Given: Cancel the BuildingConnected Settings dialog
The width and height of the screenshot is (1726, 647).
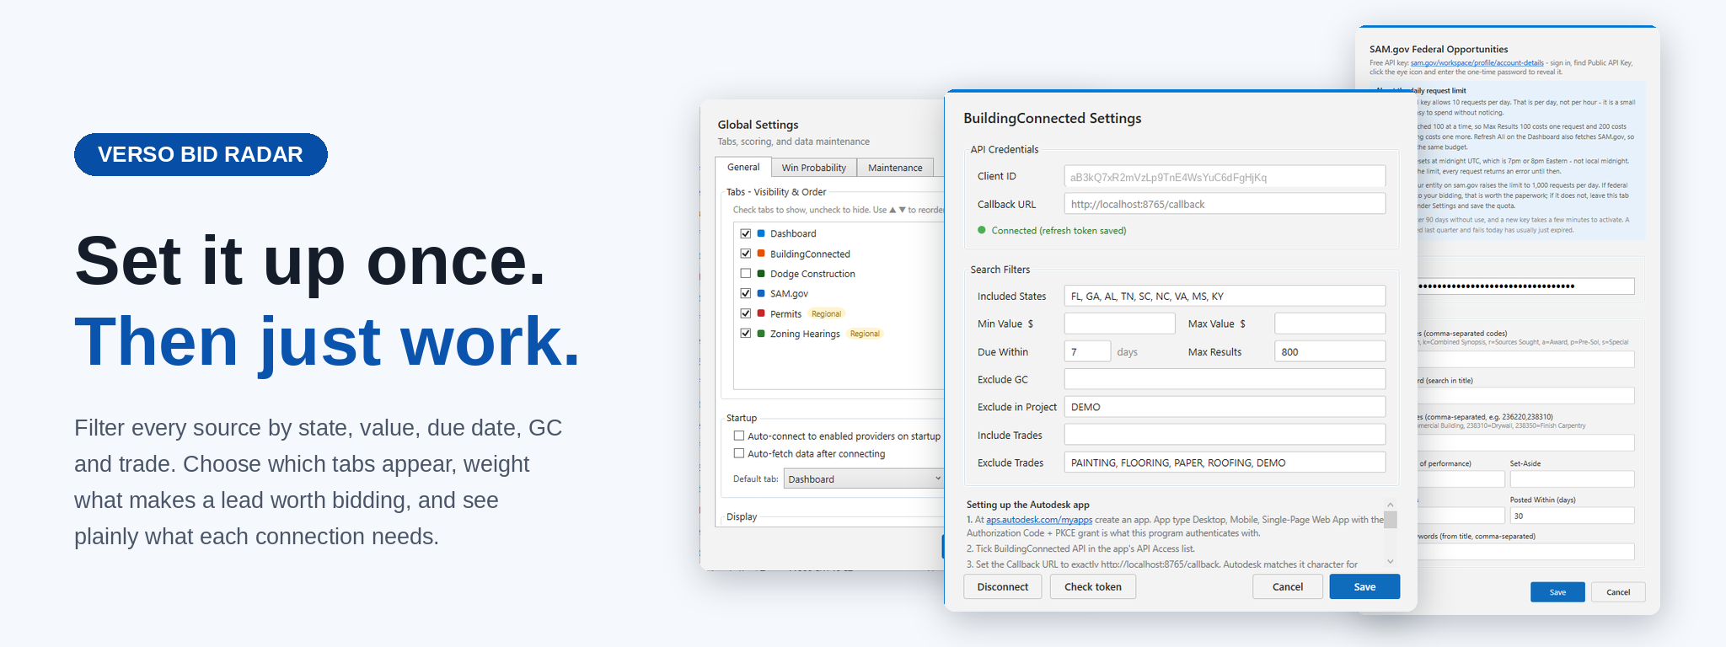Looking at the screenshot, I should [1287, 586].
